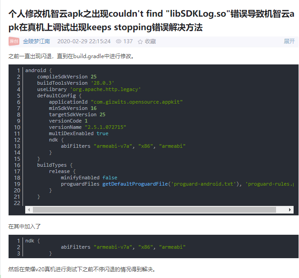Click the text 在其中加入了
The height and width of the screenshot is (278, 299).
[x=24, y=227]
